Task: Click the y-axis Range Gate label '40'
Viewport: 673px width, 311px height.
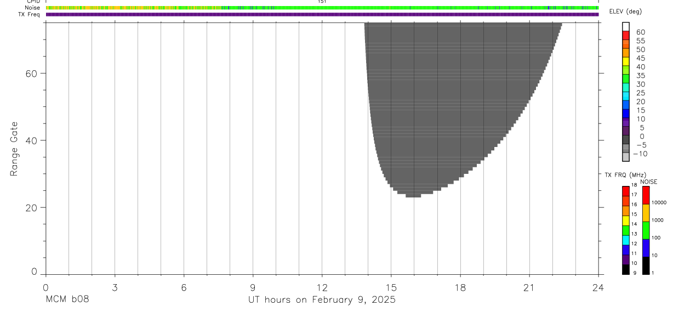Action: (31, 140)
